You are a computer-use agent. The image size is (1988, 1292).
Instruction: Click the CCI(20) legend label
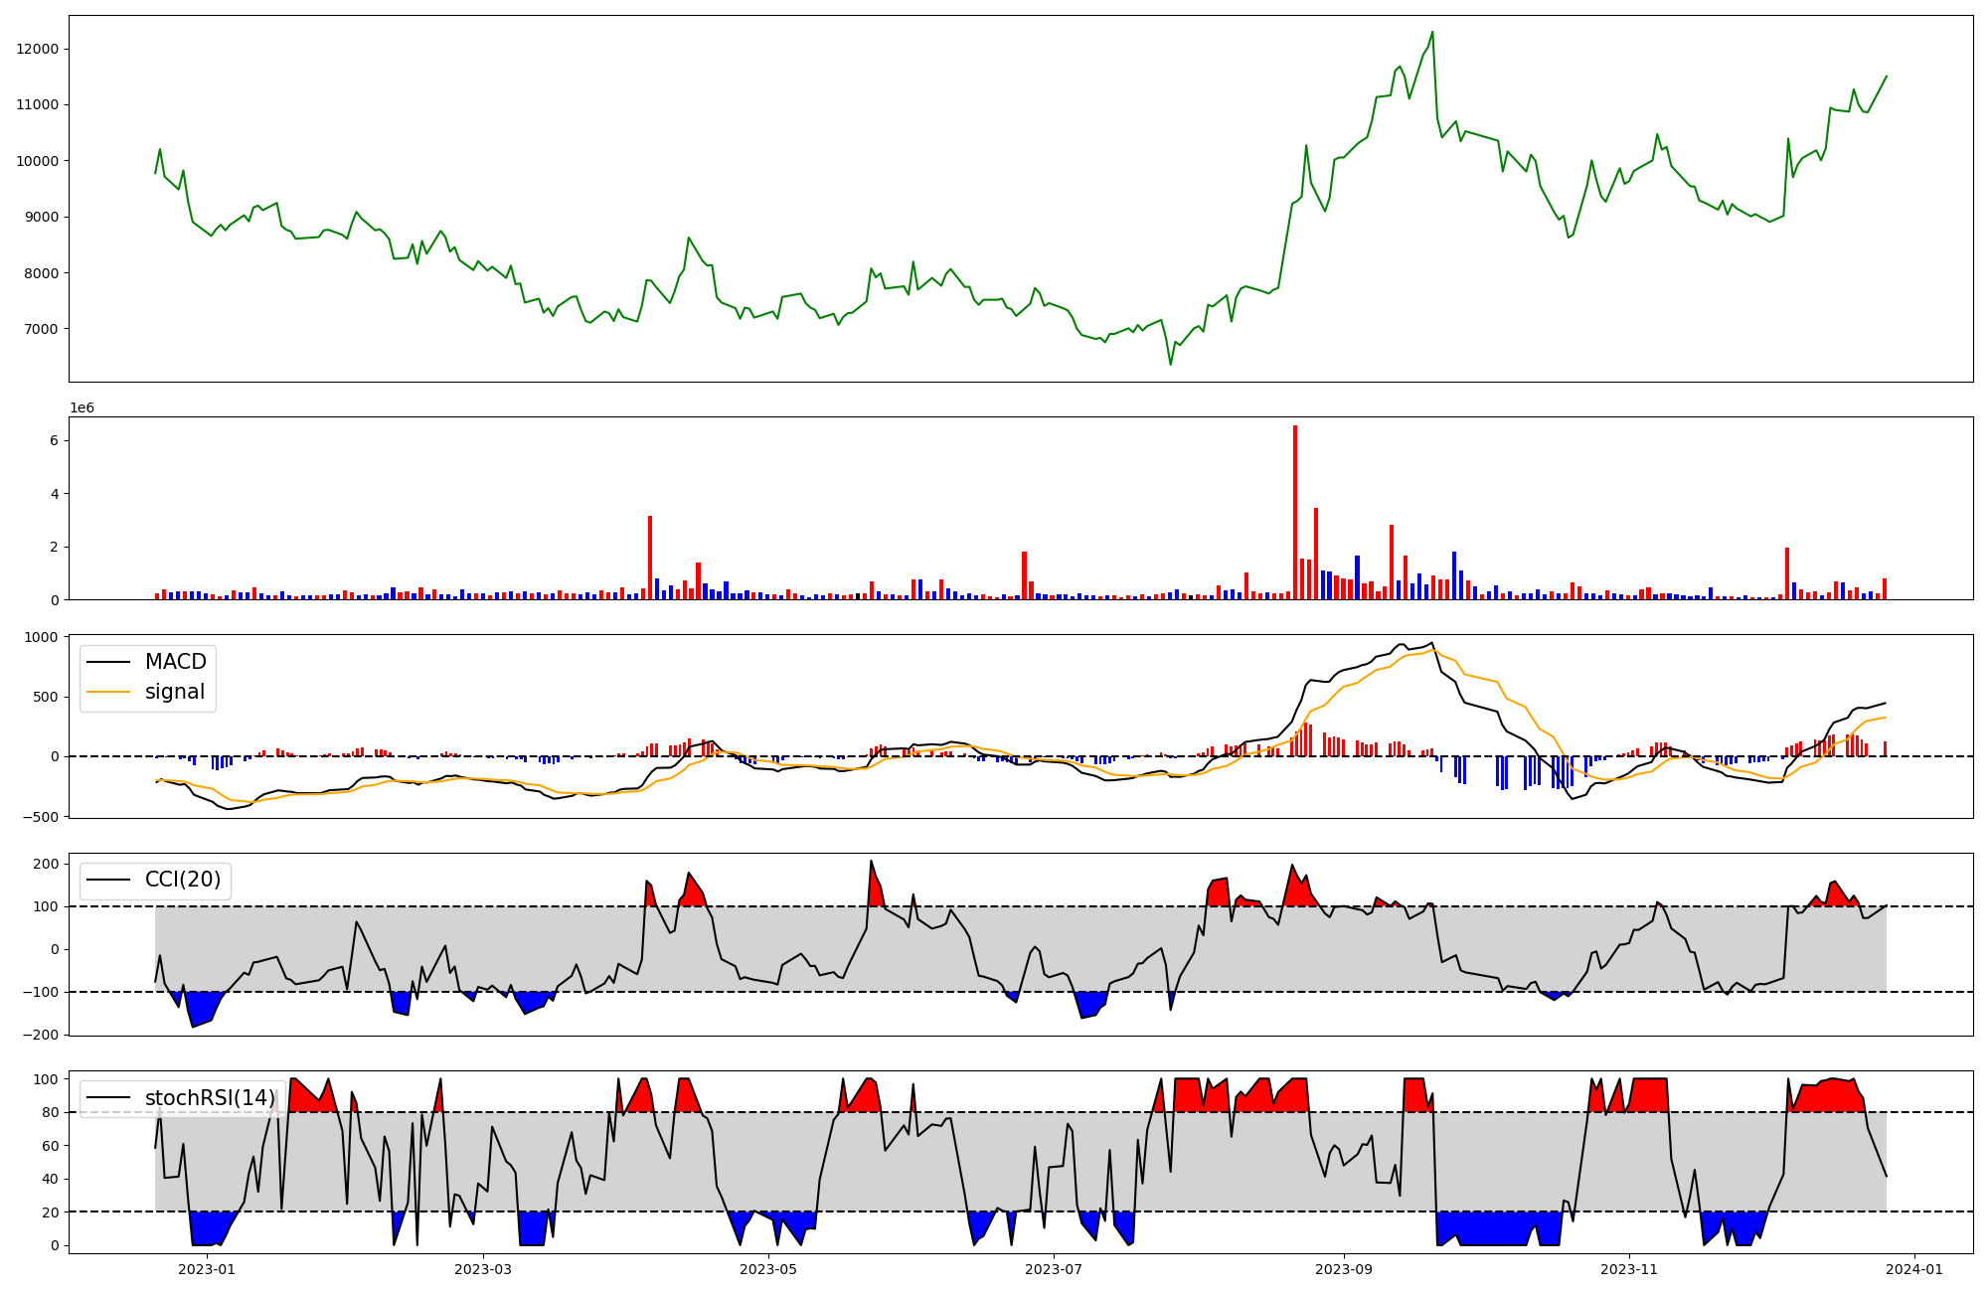point(183,880)
